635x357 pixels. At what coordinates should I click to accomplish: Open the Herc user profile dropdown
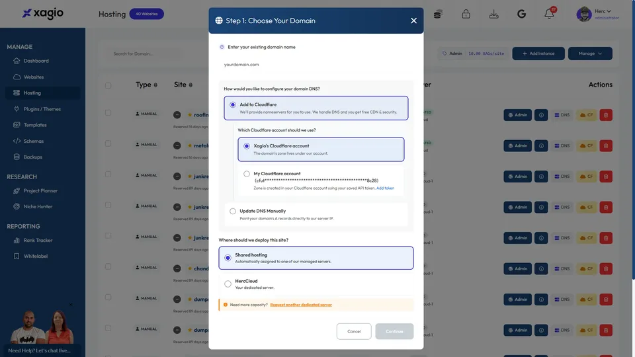(603, 11)
